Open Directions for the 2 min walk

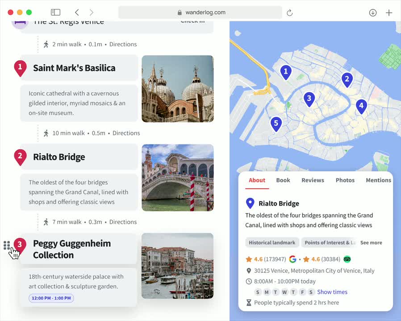(x=123, y=44)
